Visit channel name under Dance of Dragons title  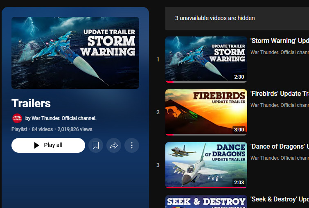pos(280,158)
